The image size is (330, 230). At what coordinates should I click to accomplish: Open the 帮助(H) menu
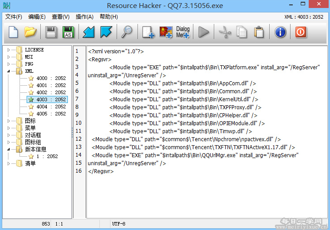tap(109, 16)
